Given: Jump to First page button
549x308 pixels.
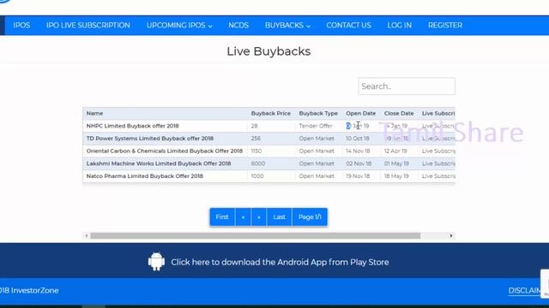Looking at the screenshot, I should [x=222, y=217].
